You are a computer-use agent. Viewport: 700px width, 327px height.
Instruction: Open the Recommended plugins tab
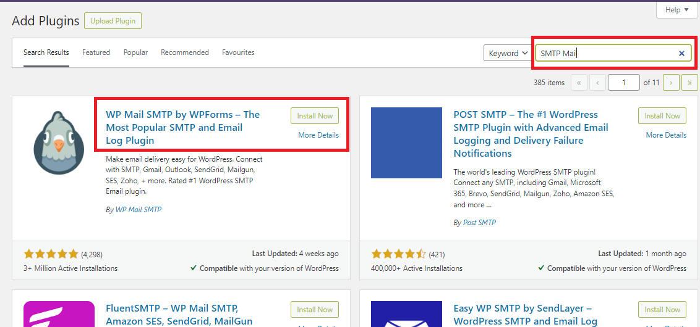coord(185,52)
